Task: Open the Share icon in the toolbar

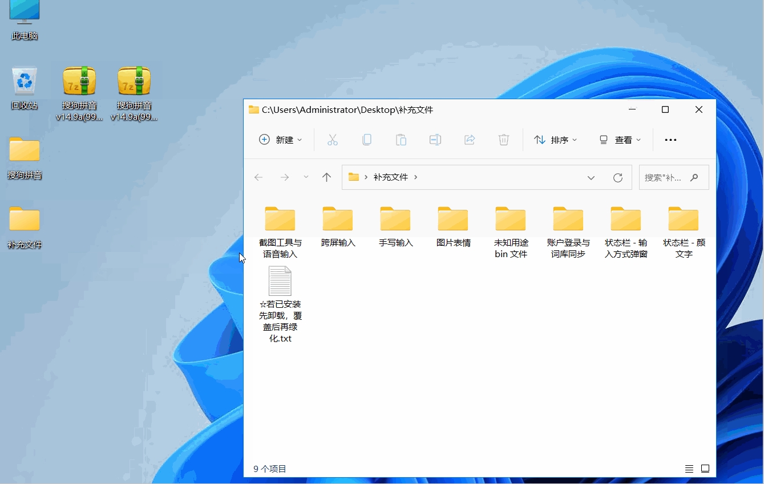Action: pos(470,140)
